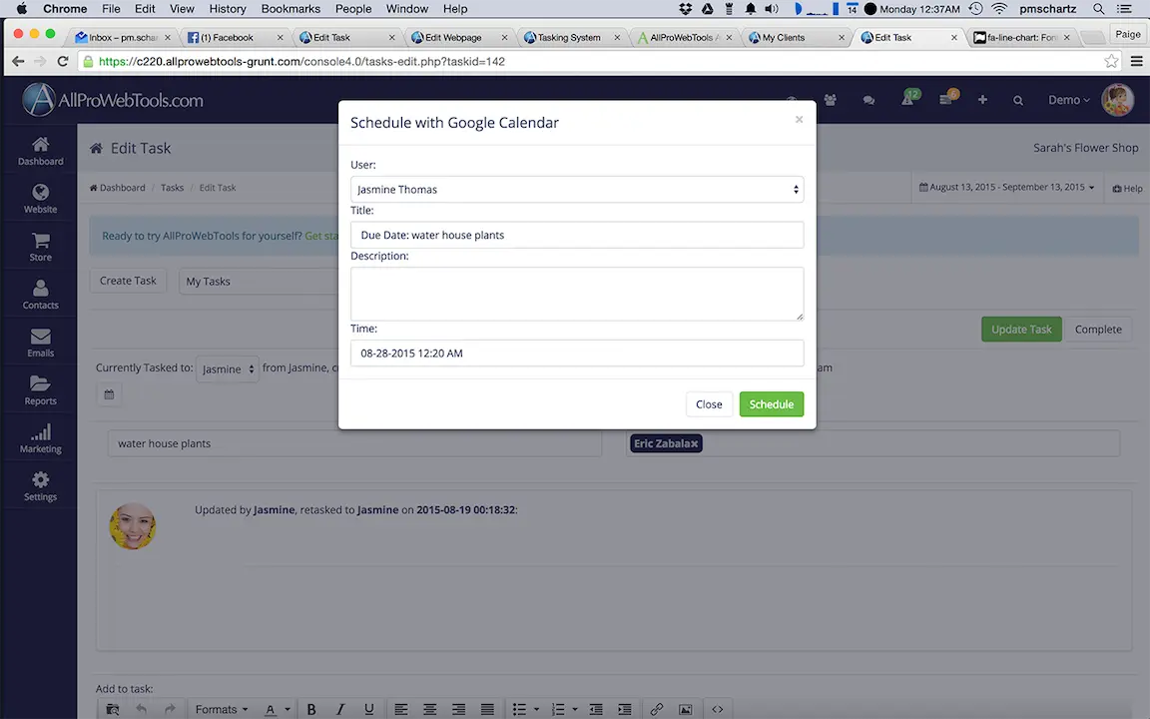The width and height of the screenshot is (1150, 719).
Task: Click the Time field showing 08-28-2015
Action: (x=576, y=353)
